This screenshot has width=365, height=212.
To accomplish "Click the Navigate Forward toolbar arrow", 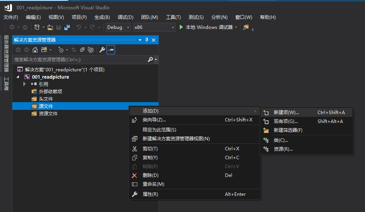I will (25, 27).
